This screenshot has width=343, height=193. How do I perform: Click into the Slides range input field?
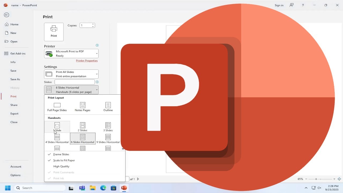pyautogui.click(x=75, y=82)
